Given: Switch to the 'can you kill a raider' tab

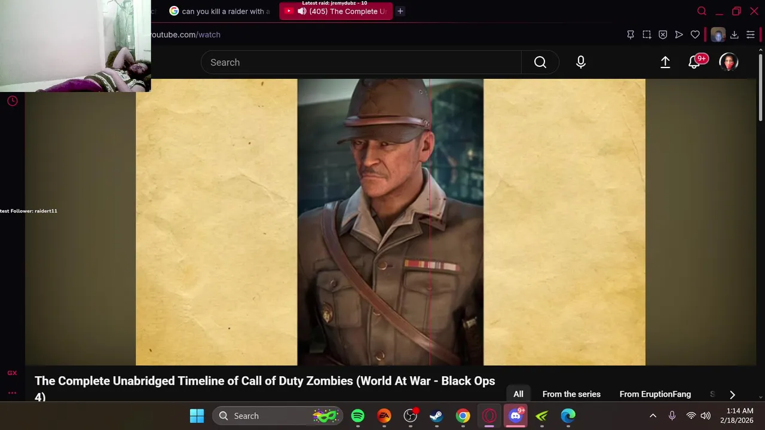Looking at the screenshot, I should (x=219, y=11).
